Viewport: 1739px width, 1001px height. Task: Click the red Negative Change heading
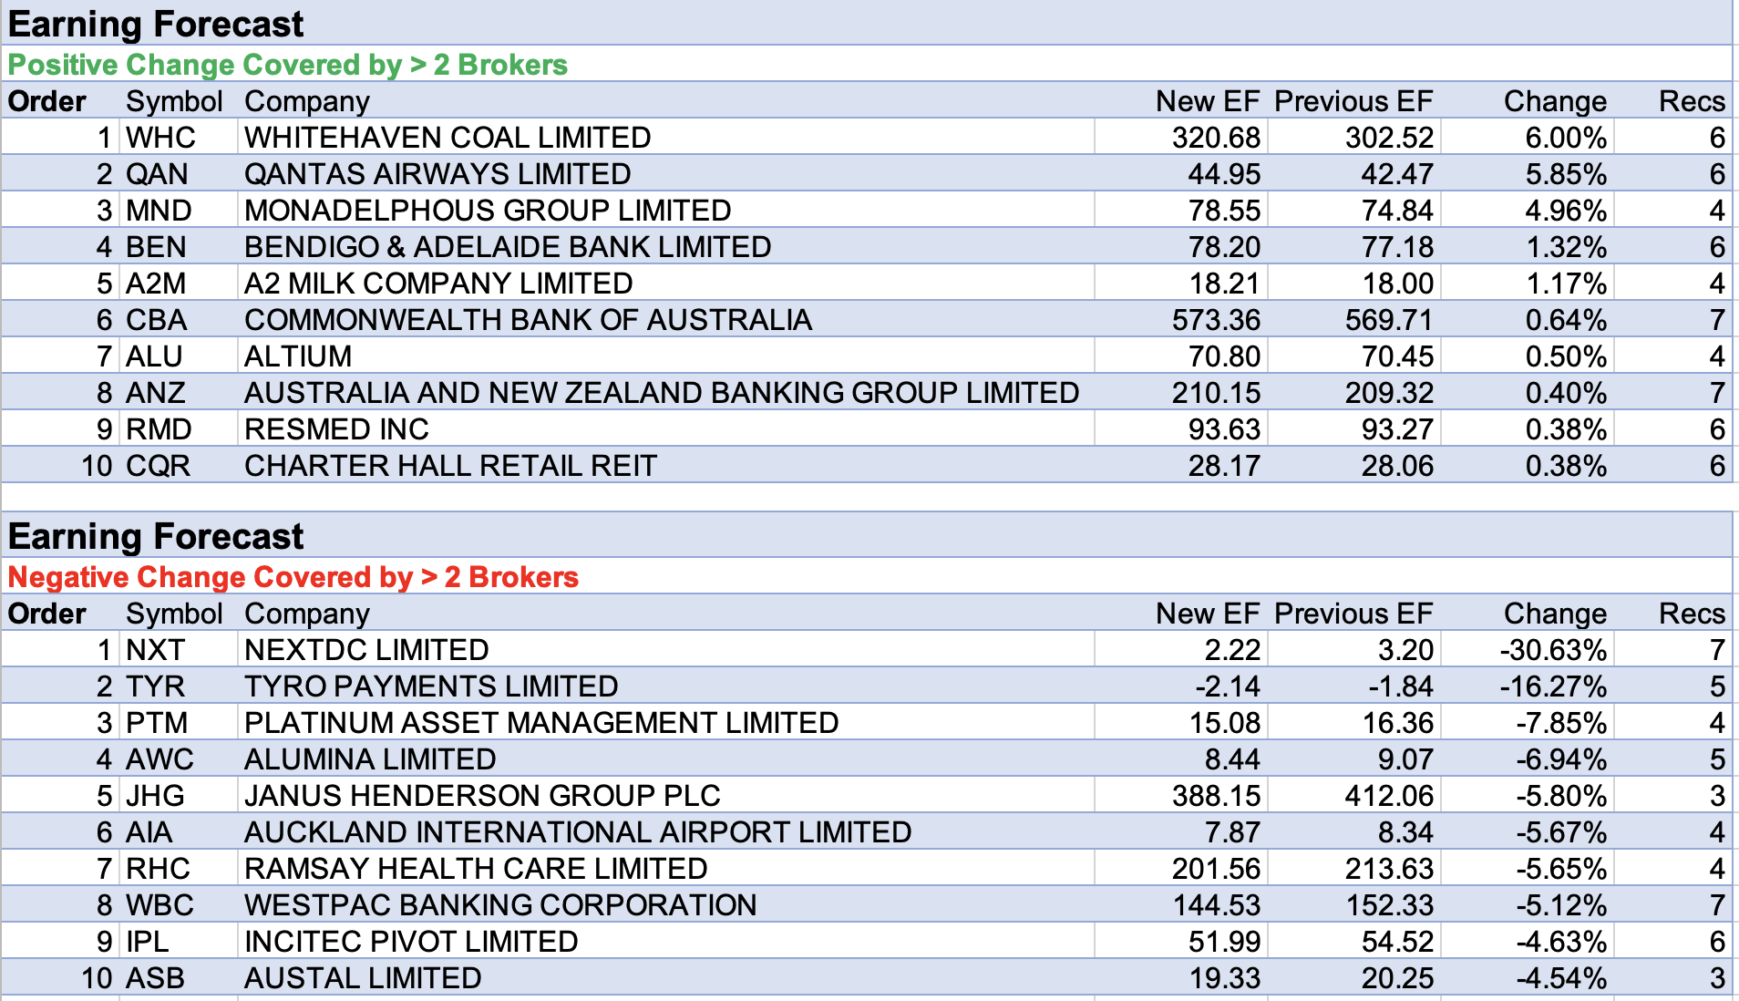pyautogui.click(x=293, y=577)
